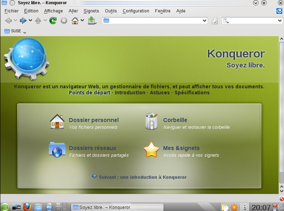284x211 pixels.
Task: Open the Mes &signets link
Action: point(181,148)
